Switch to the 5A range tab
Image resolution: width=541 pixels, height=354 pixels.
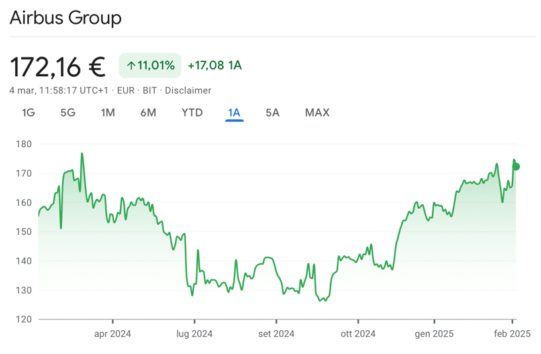[x=273, y=113]
